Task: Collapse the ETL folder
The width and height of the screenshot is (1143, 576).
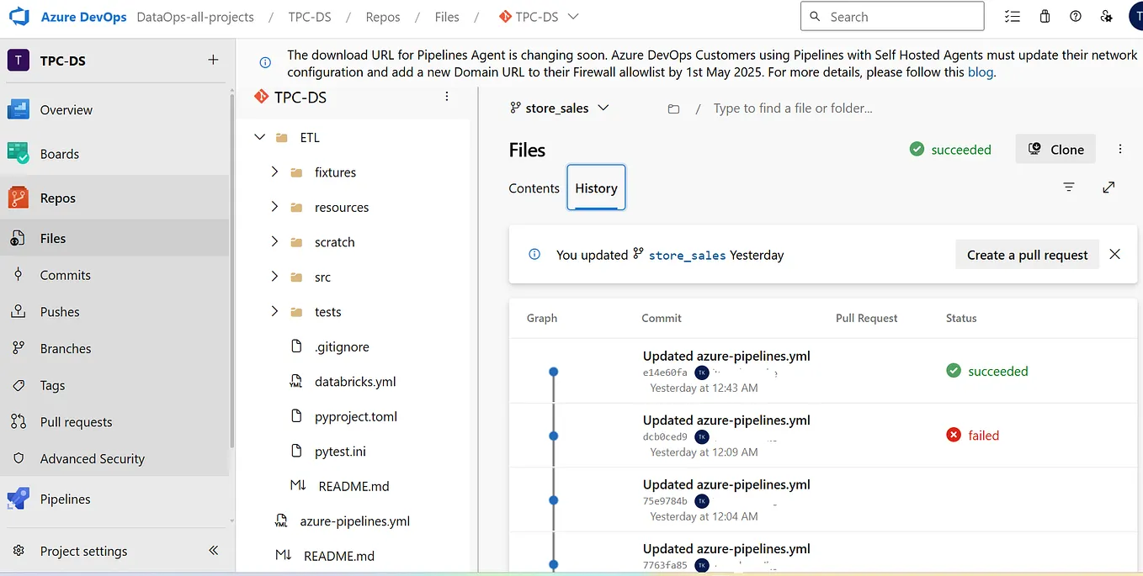Action: click(x=259, y=136)
